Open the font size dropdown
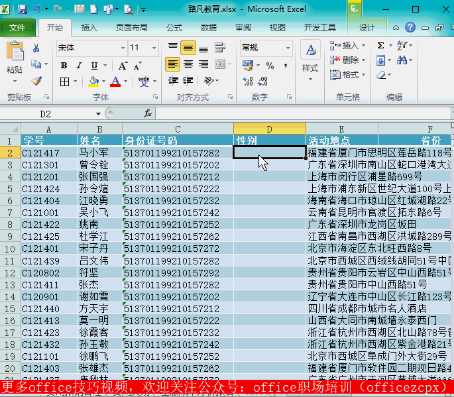 point(154,48)
